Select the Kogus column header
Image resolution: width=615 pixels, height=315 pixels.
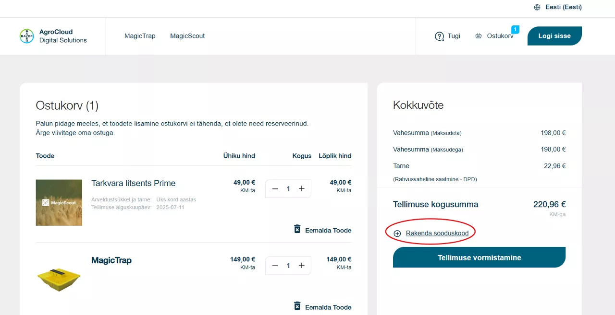[302, 156]
